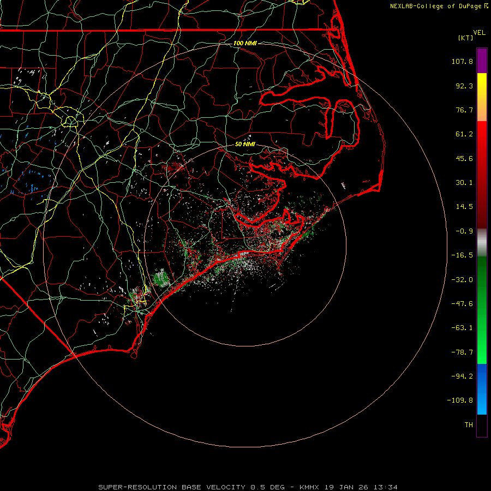Screen dimensions: 491x491
Task: Click the VEL legend title
Action: 479,33
